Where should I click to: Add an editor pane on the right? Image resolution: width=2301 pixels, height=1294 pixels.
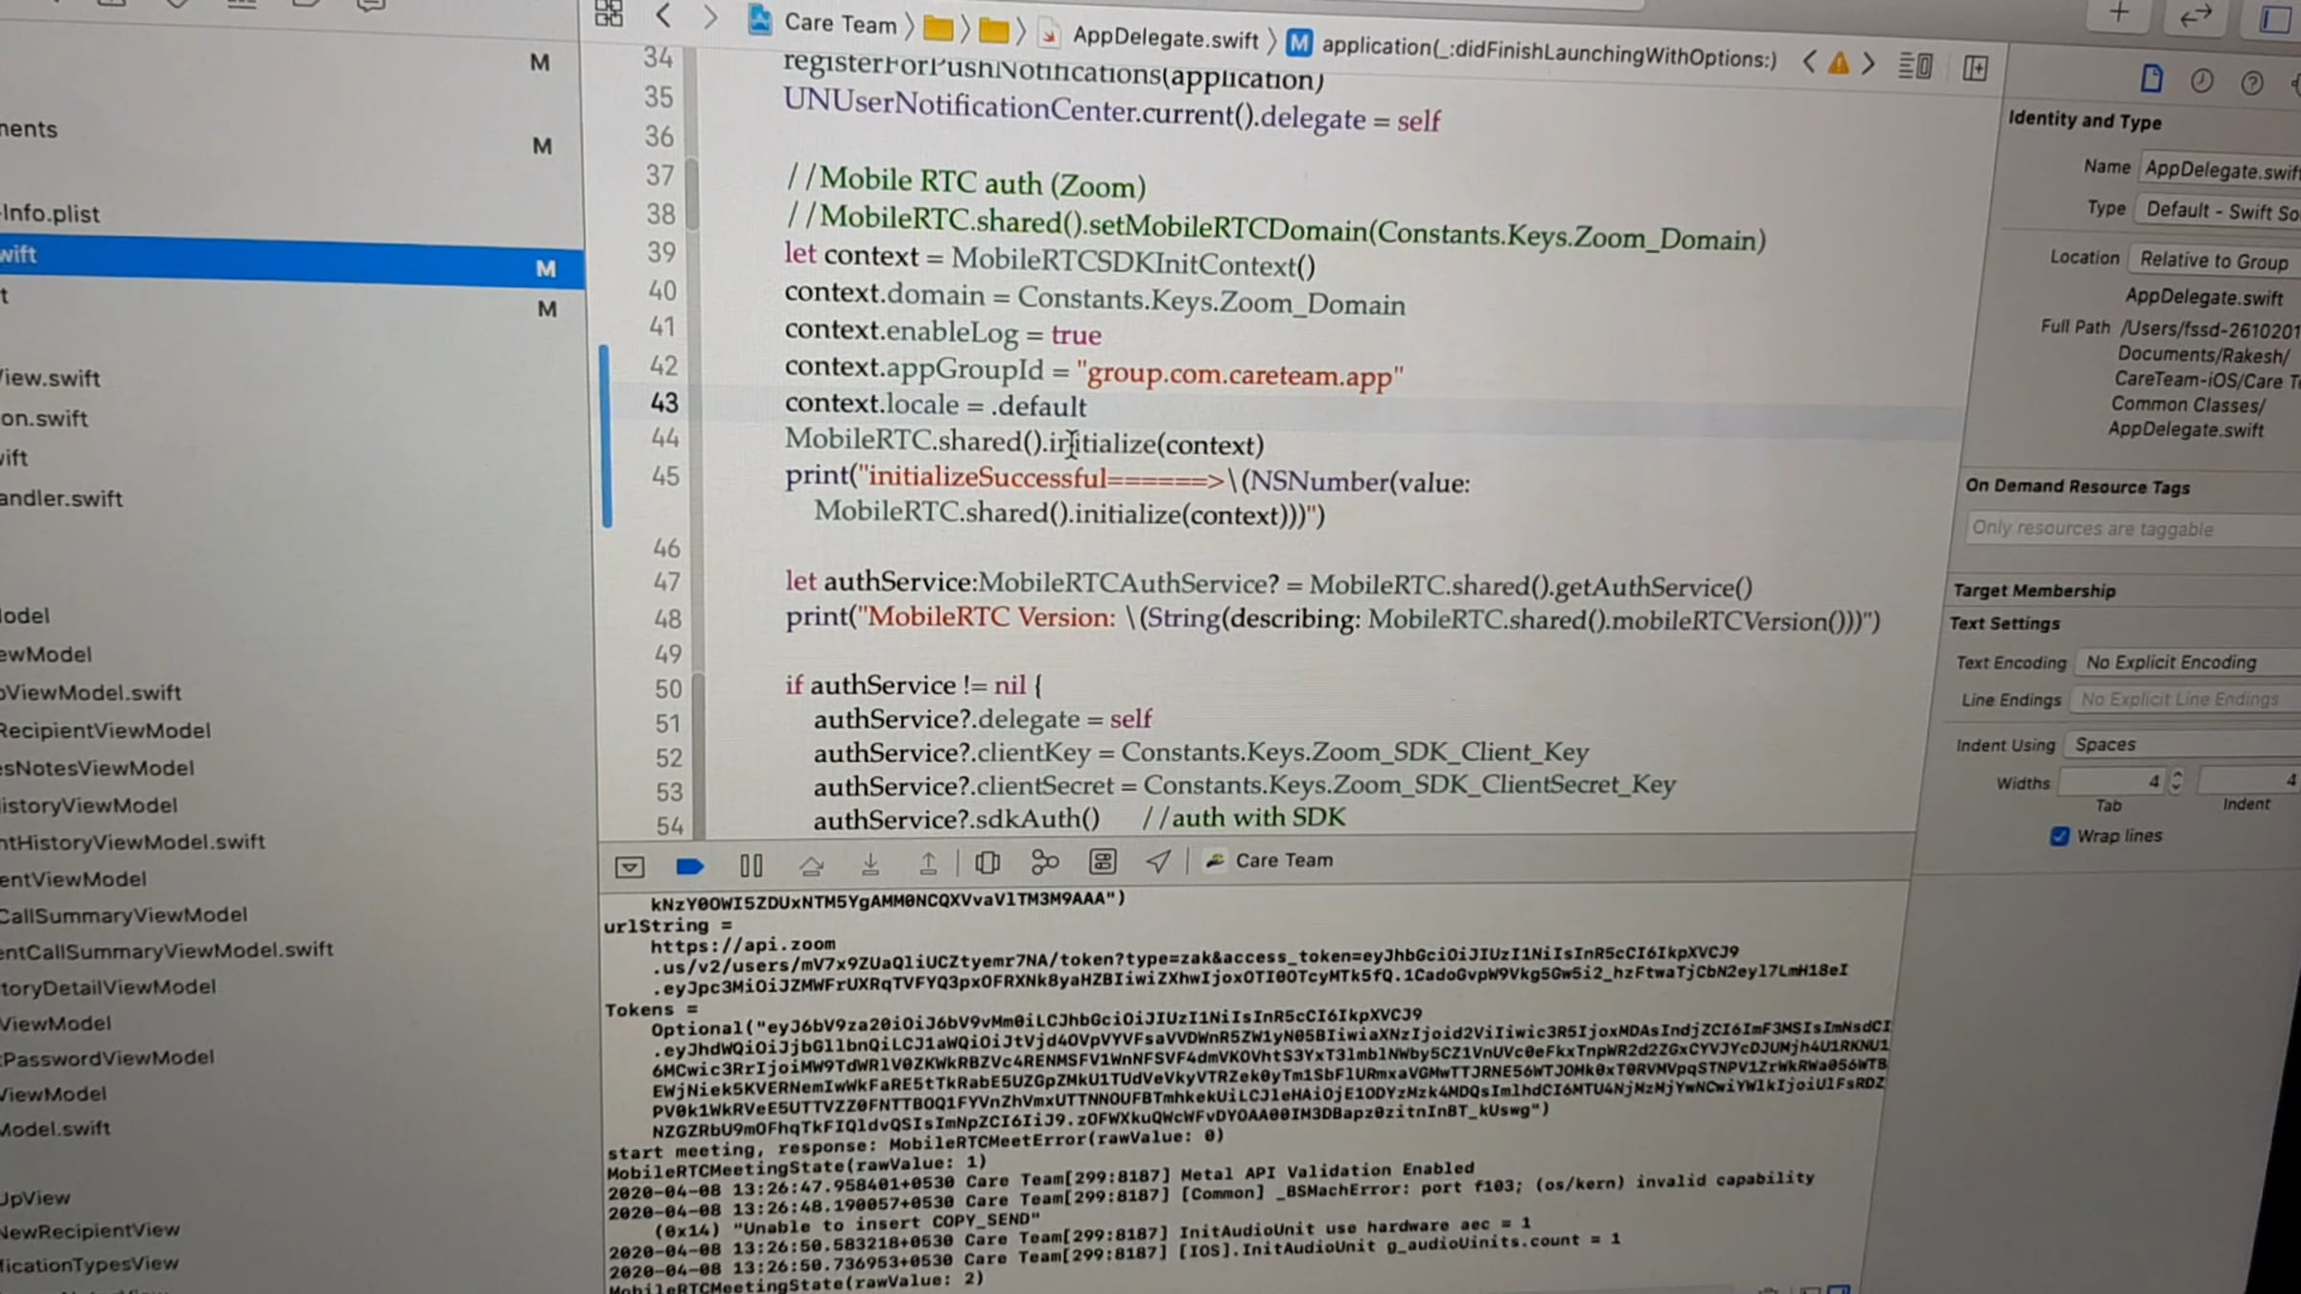tap(1975, 68)
